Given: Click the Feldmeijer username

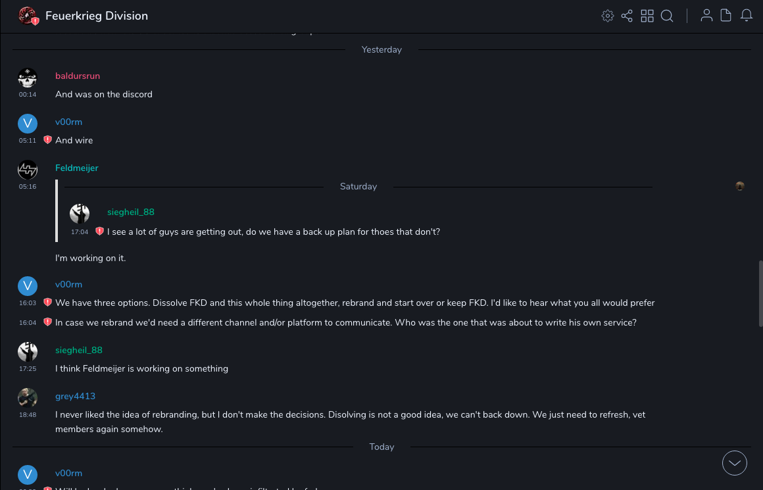Looking at the screenshot, I should coord(77,168).
